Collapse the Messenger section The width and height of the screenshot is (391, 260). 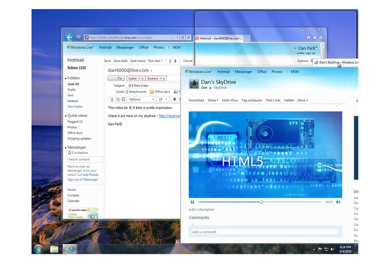tap(65, 148)
